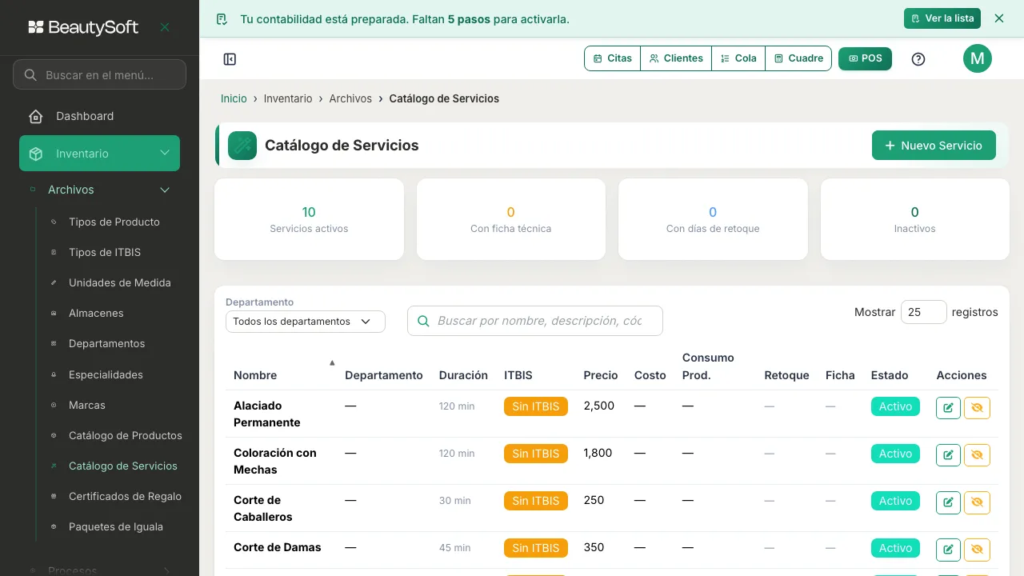Click the search magnifier icon in services search
Screen dimensions: 1024x576
tap(424, 321)
